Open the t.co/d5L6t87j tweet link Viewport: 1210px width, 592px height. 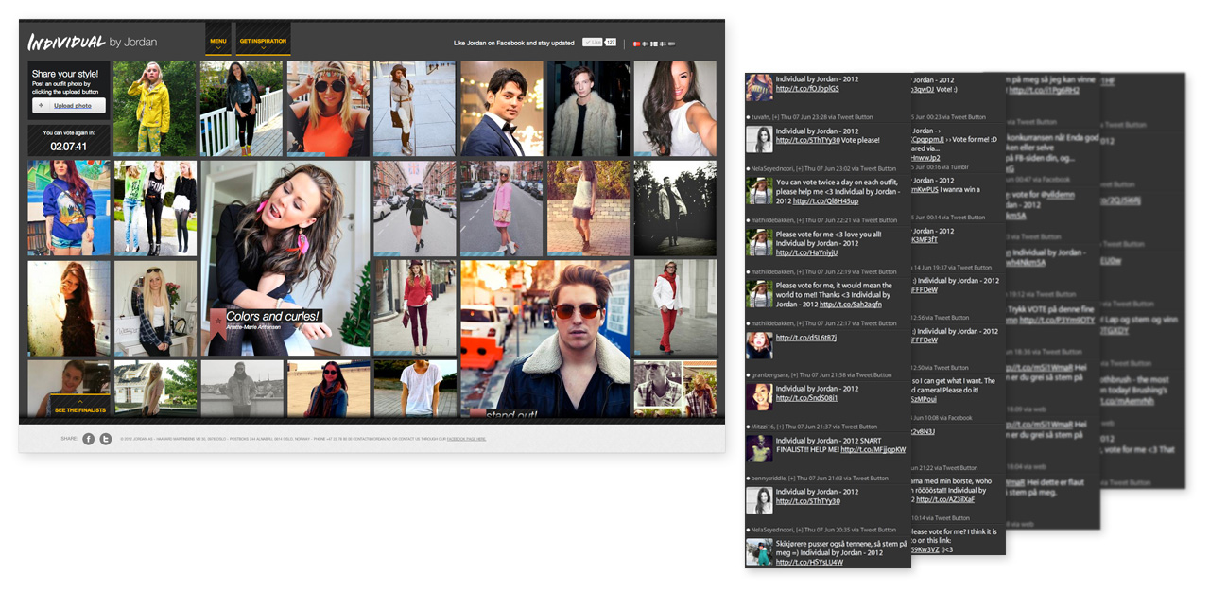pos(805,338)
